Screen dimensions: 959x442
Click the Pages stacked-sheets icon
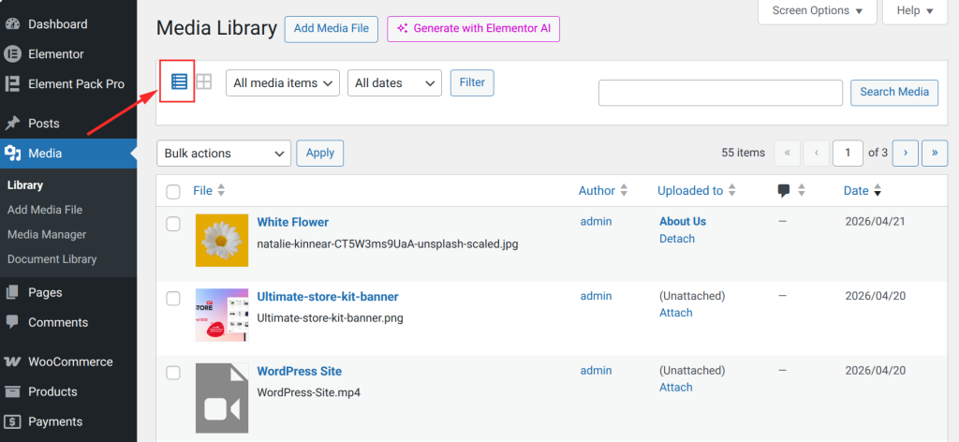tap(12, 292)
